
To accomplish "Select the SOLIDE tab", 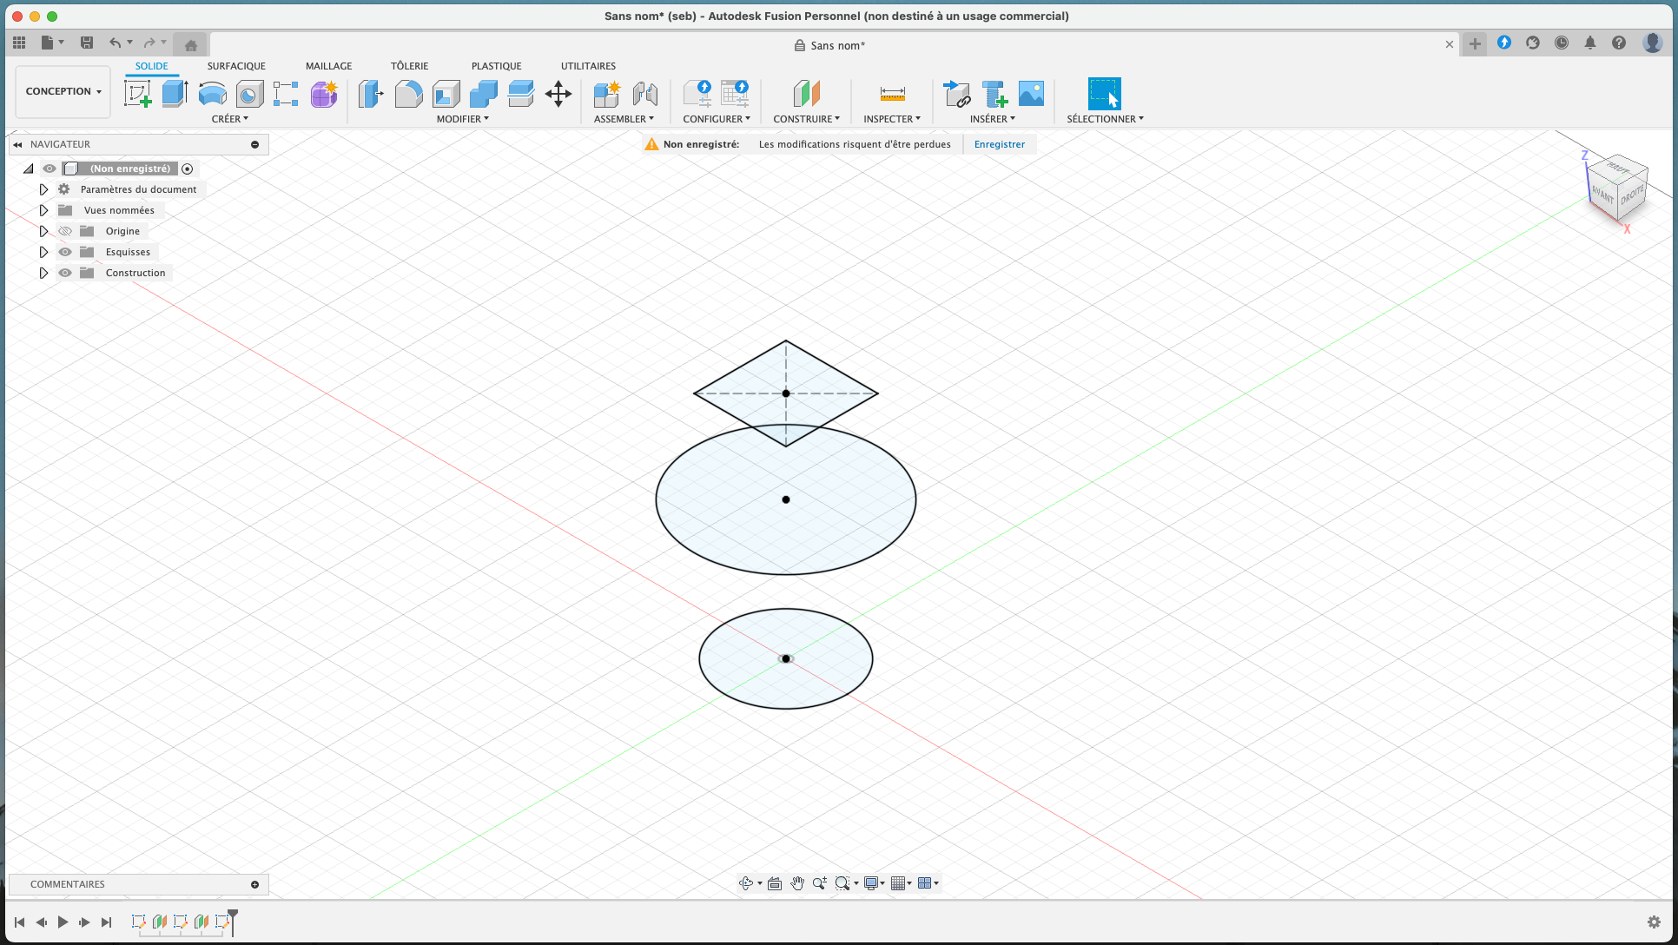I will coord(152,66).
